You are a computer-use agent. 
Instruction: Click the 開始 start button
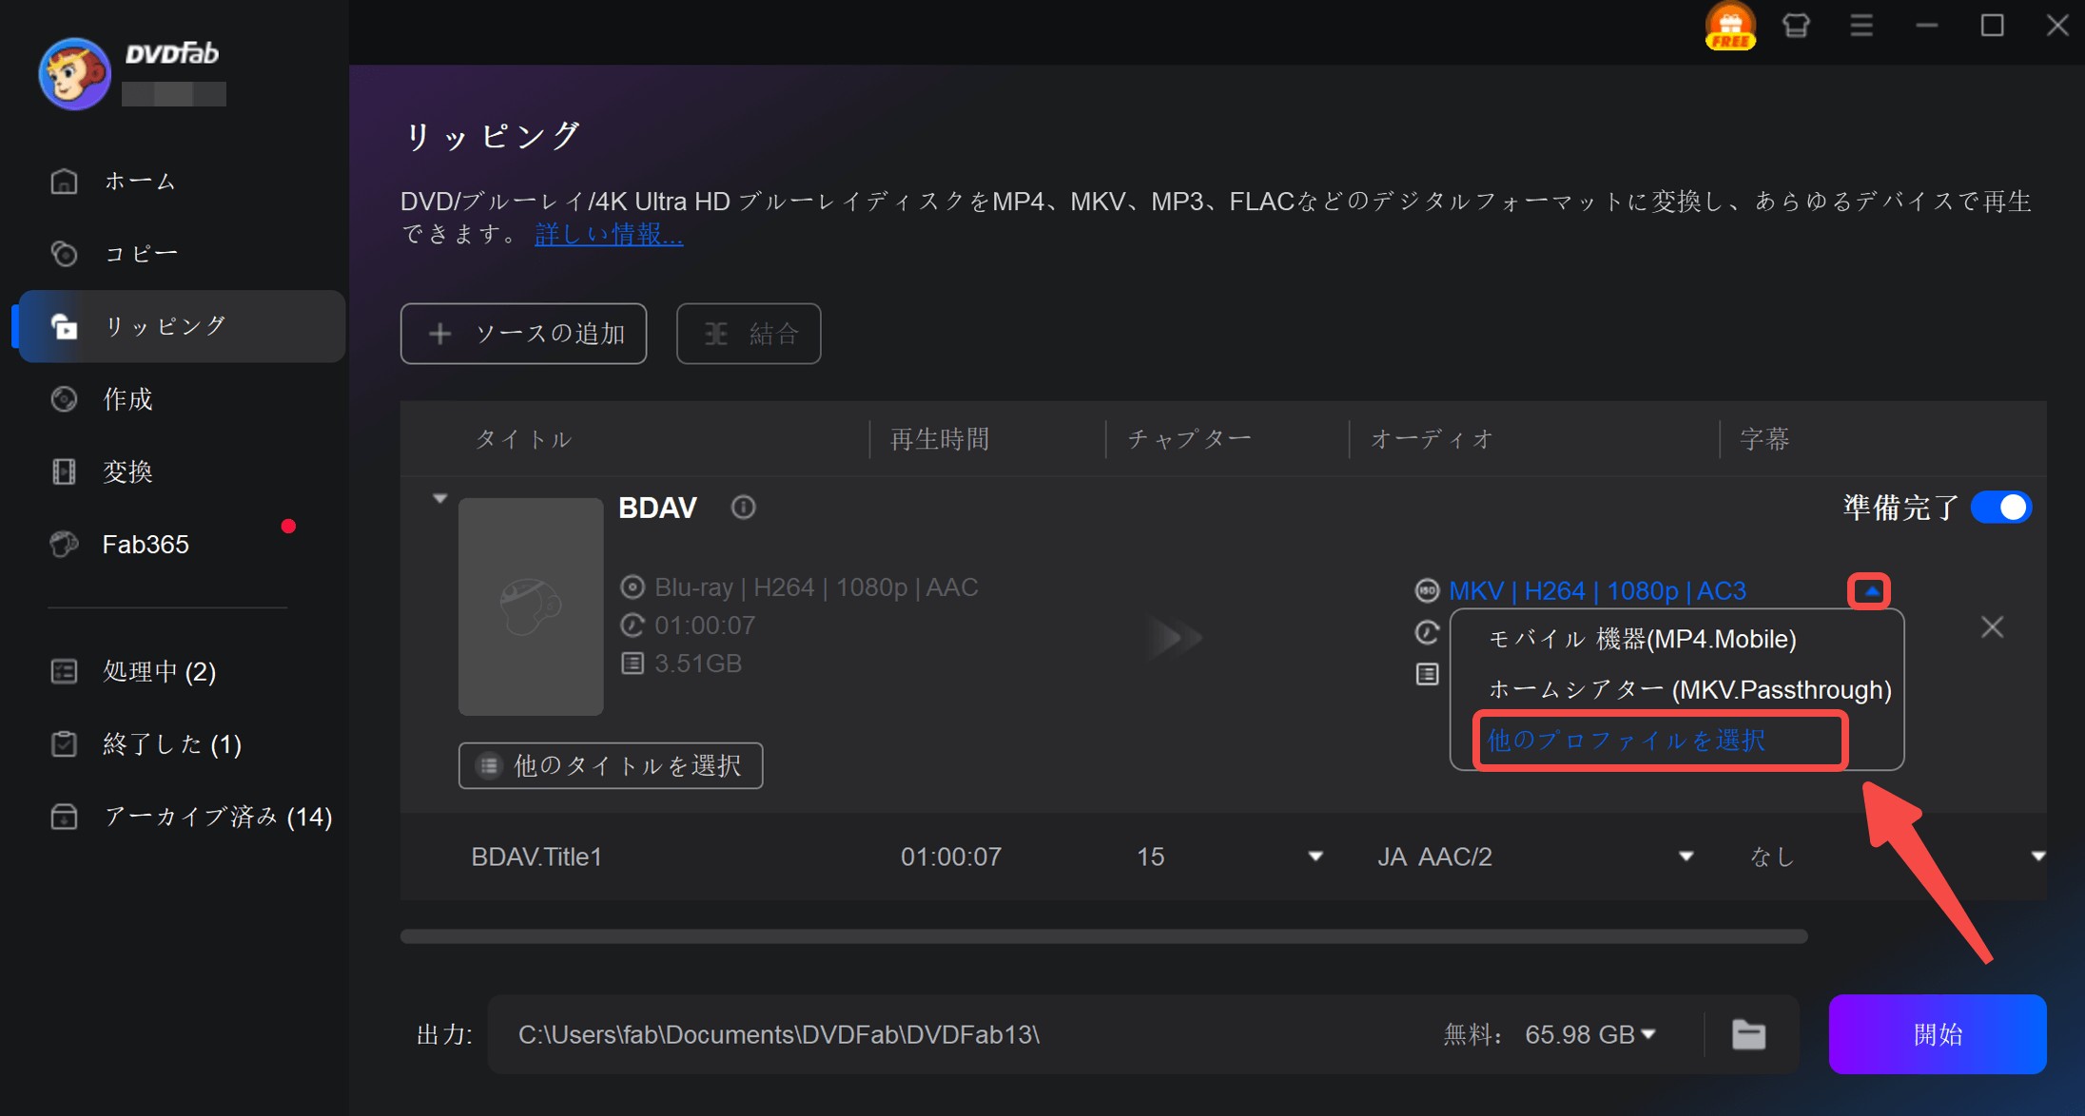coord(1938,1034)
